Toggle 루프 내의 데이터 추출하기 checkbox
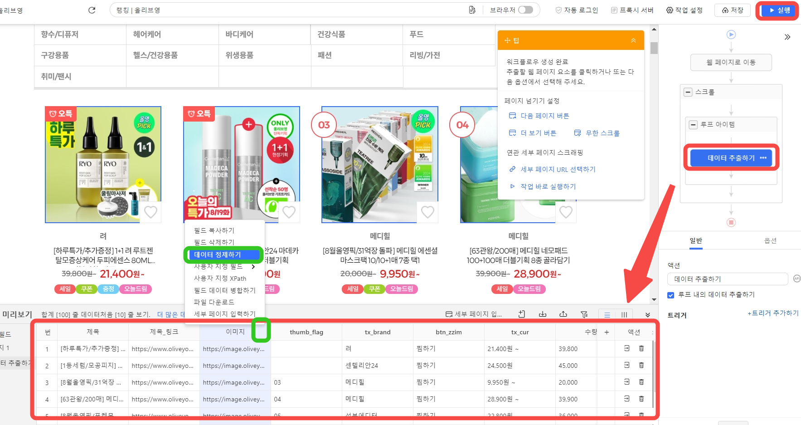 671,295
